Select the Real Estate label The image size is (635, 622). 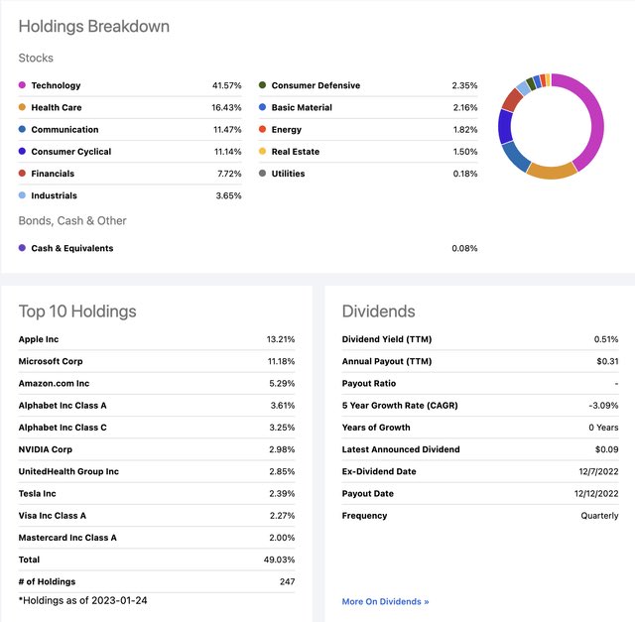click(296, 152)
